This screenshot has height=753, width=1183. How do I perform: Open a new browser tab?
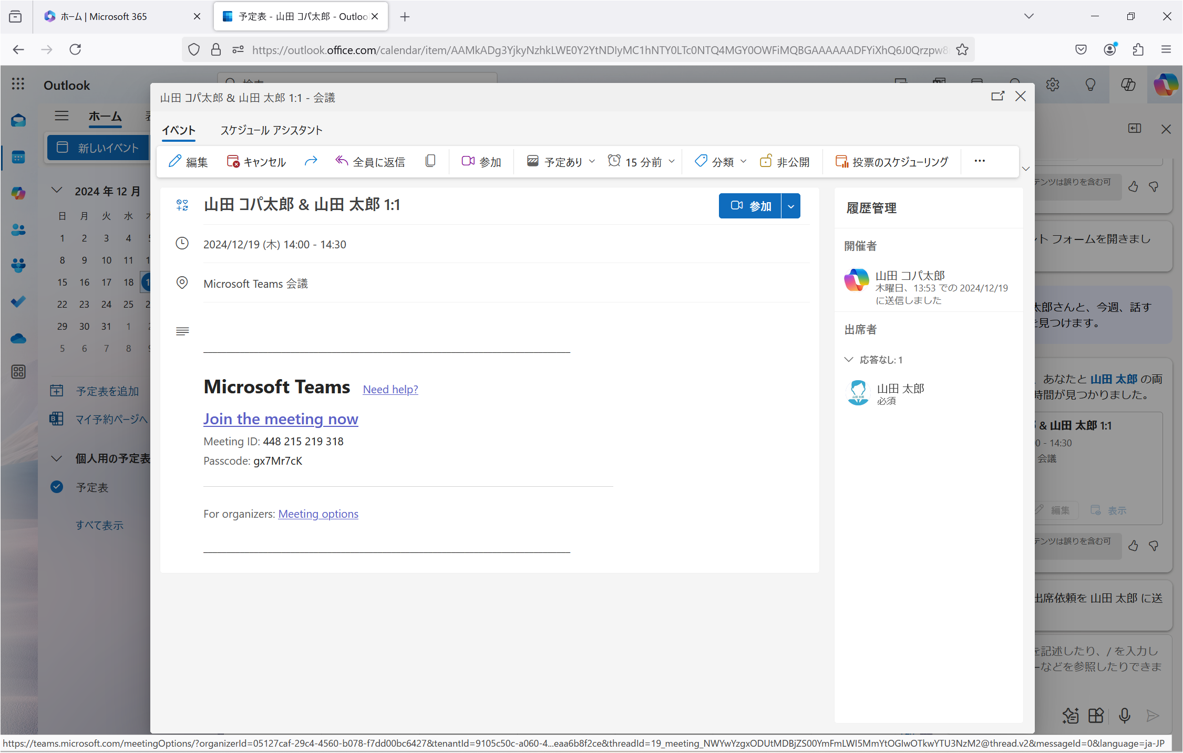[x=405, y=17]
